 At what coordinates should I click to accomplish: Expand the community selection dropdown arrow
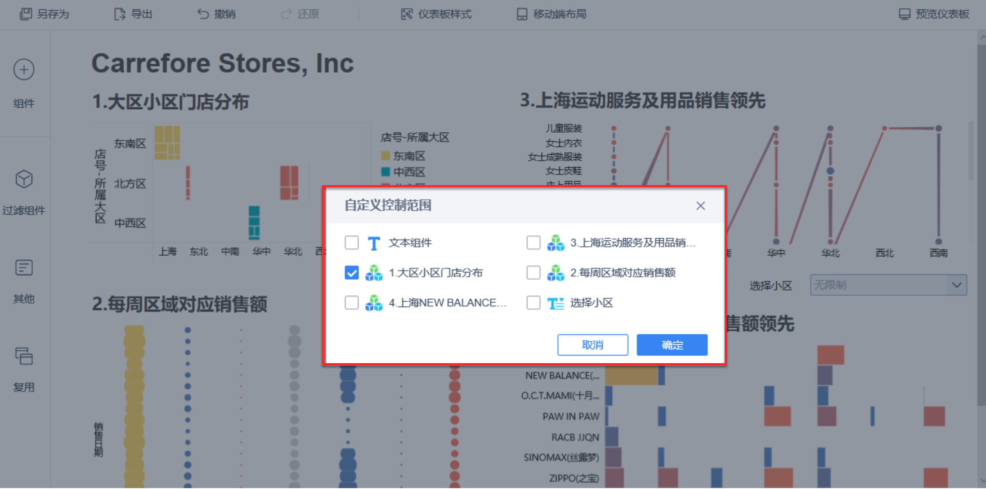[x=956, y=285]
